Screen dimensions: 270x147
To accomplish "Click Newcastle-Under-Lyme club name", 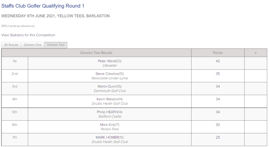I will click(110, 78).
